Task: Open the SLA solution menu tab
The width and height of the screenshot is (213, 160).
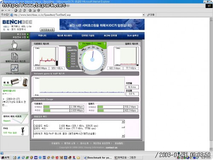Action: pos(133,35)
